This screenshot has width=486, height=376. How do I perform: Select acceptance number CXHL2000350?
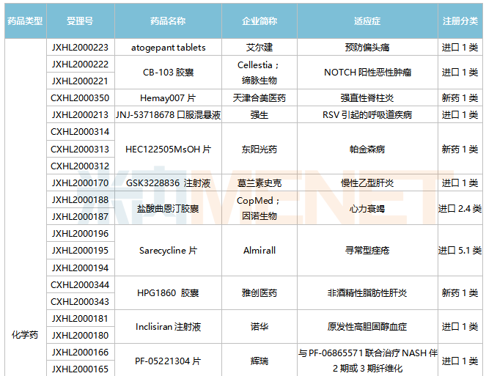[x=81, y=97]
